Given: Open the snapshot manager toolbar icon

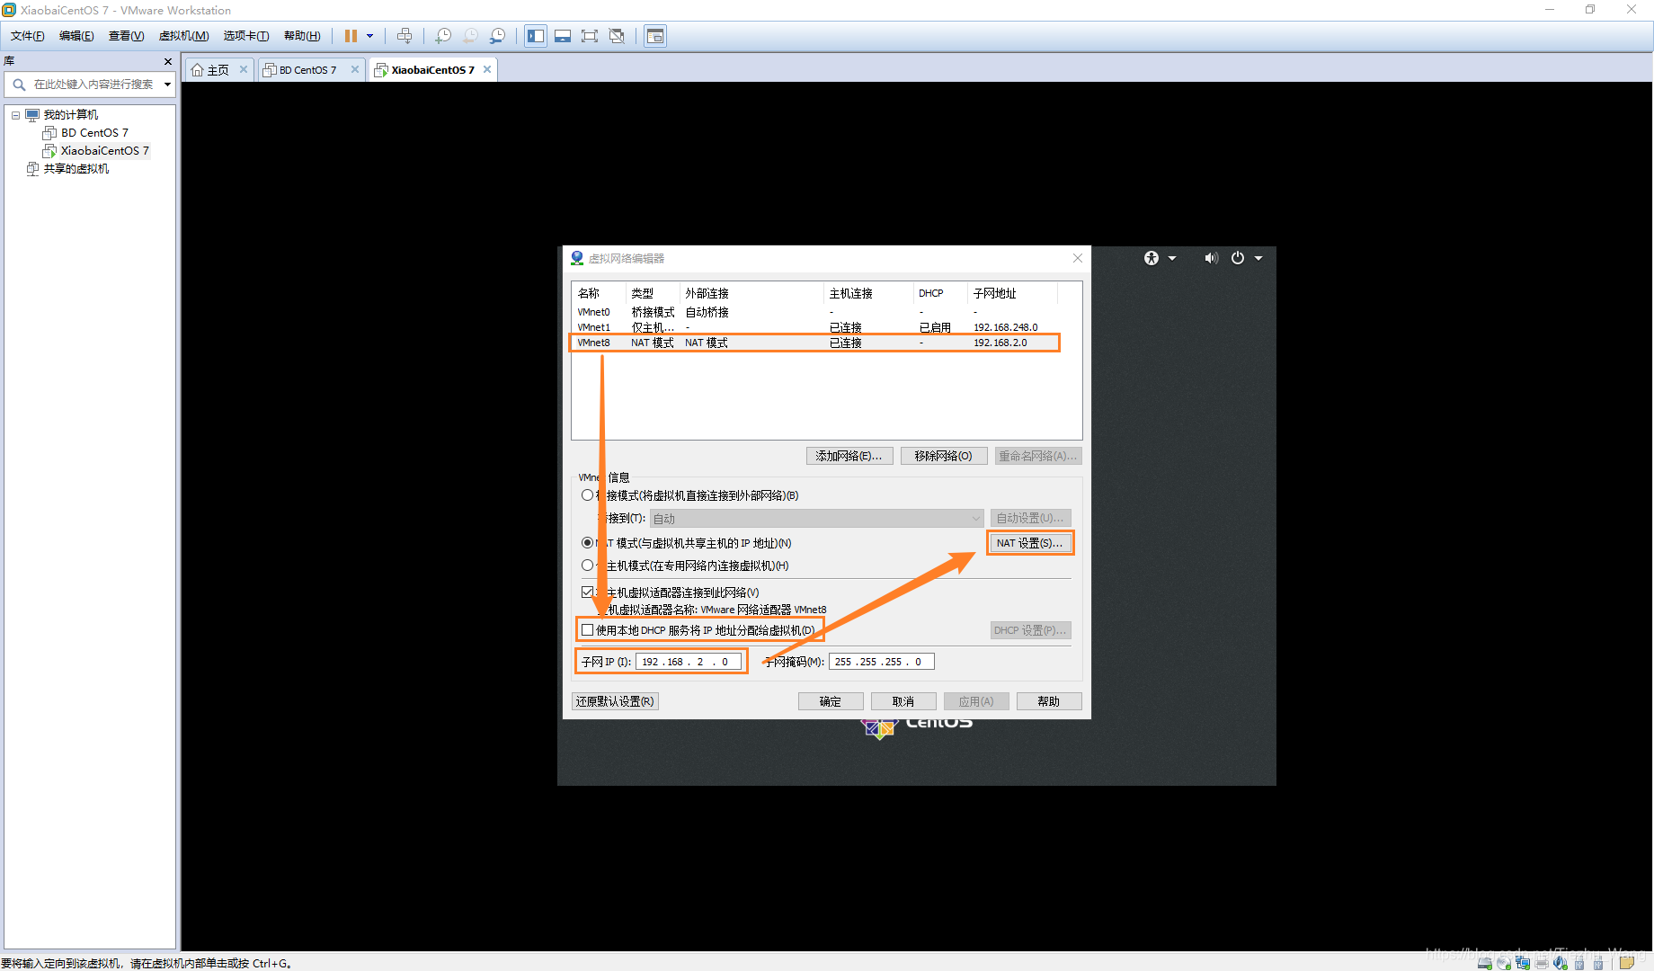Looking at the screenshot, I should (497, 36).
